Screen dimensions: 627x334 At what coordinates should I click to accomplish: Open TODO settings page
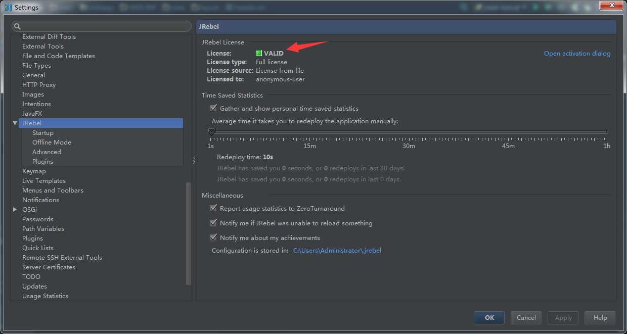pyautogui.click(x=31, y=276)
